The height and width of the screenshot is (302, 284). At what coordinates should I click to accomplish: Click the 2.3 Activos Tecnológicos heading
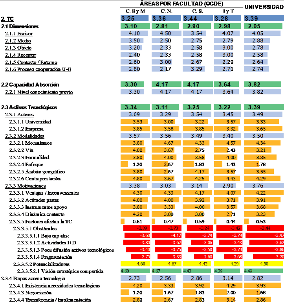click(x=29, y=107)
